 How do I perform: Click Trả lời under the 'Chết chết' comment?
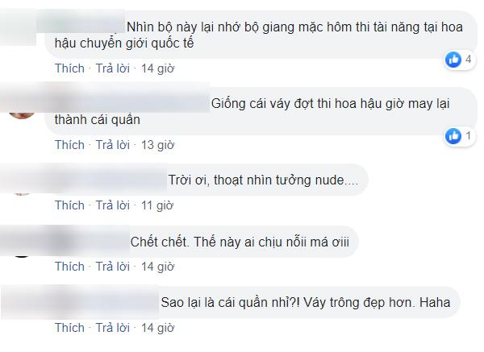pos(113,267)
